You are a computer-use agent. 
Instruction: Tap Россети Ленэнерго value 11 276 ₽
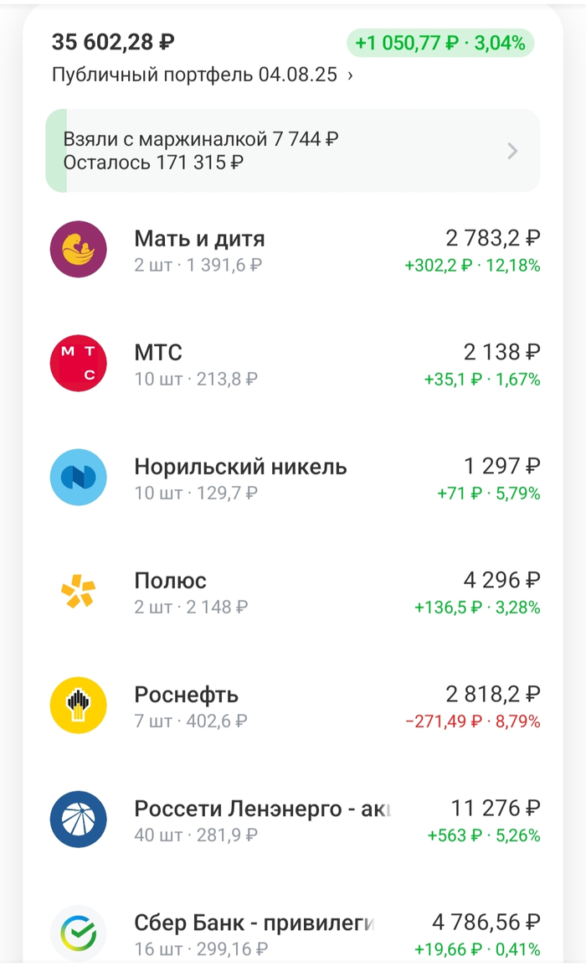pyautogui.click(x=496, y=808)
